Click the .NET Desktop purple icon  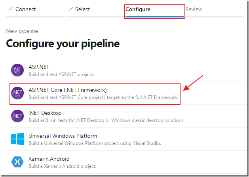[x=17, y=116]
